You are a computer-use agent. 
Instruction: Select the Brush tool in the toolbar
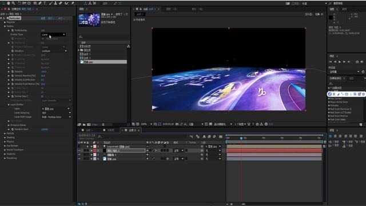click(51, 3)
